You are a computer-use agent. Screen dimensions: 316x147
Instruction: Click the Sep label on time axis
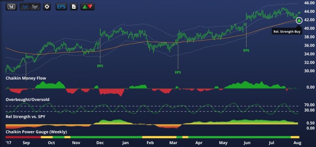point(27,143)
